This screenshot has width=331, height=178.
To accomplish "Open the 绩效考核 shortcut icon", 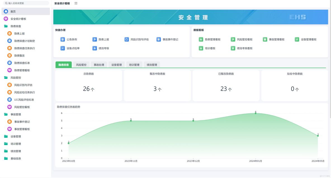I will click(x=94, y=48).
